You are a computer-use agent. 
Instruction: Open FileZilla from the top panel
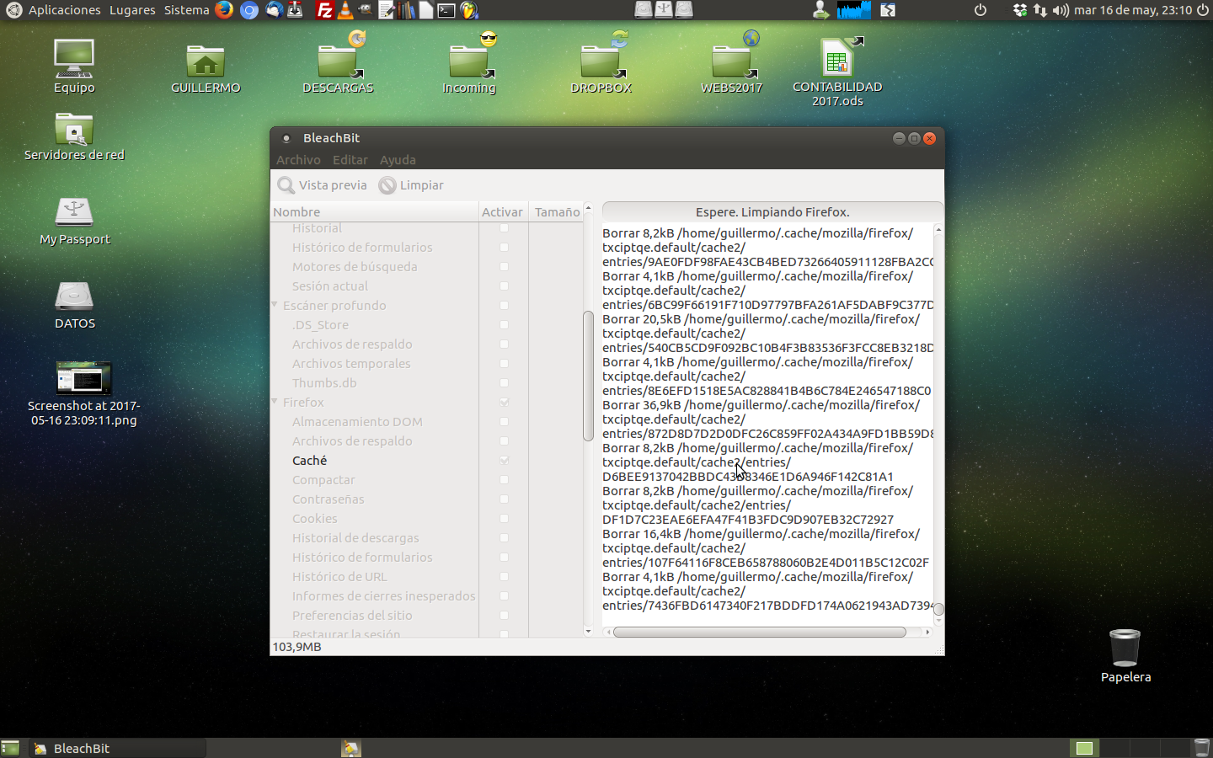[324, 10]
